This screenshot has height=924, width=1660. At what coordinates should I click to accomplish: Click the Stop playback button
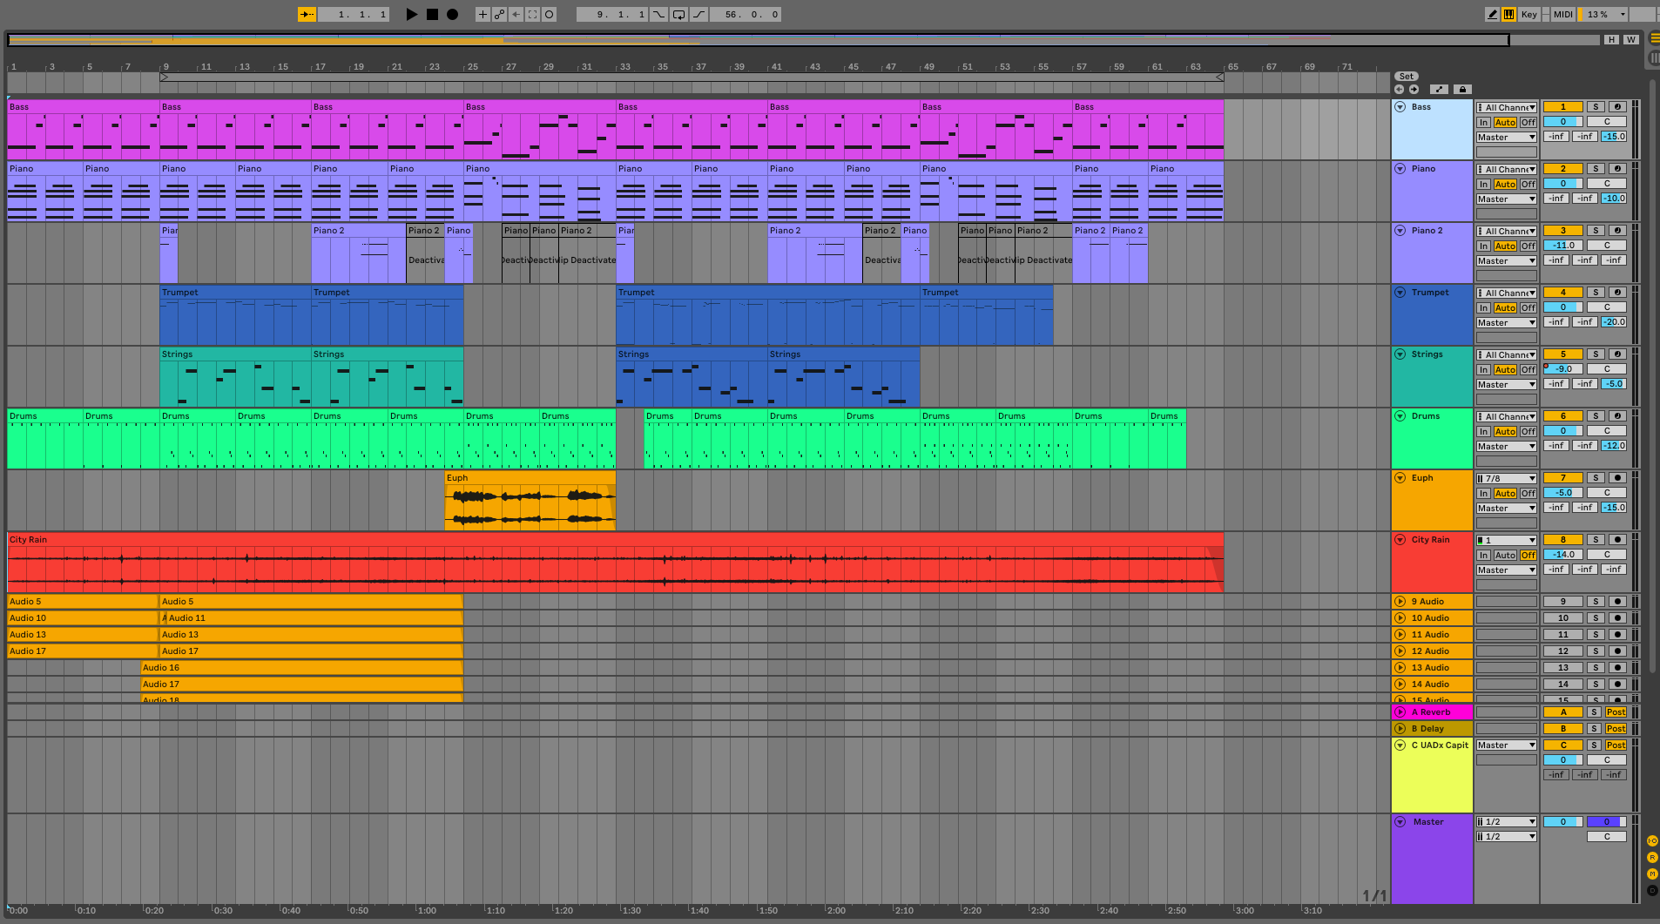click(x=432, y=14)
